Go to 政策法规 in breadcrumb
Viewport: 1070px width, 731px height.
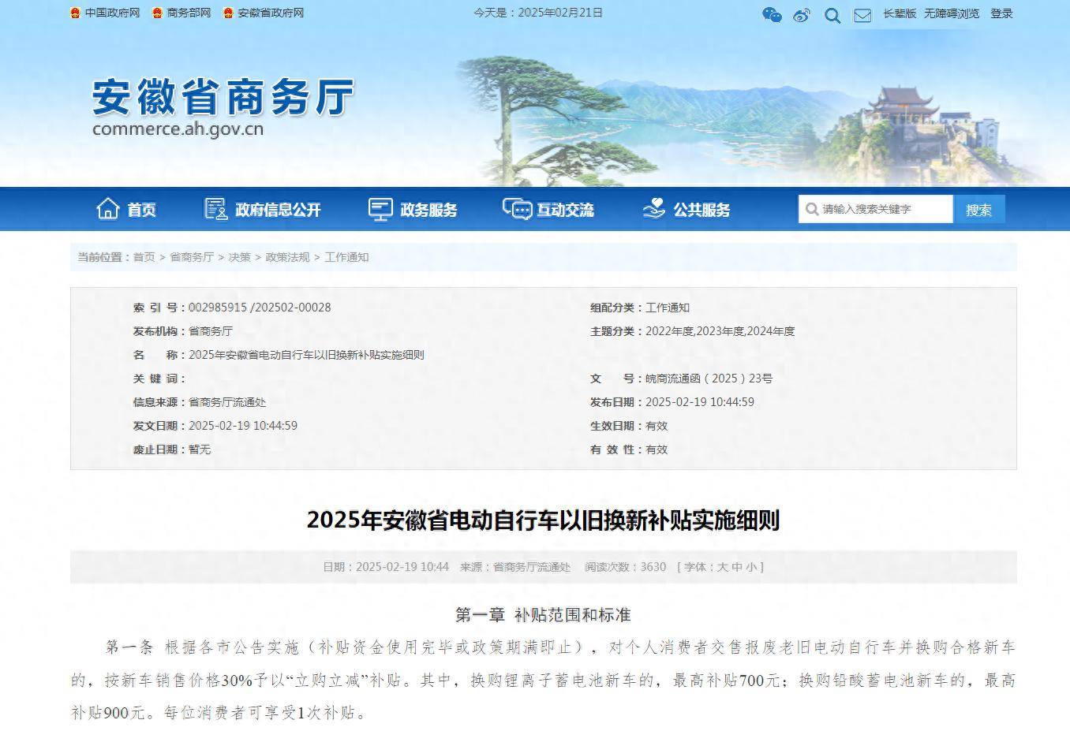pos(287,257)
